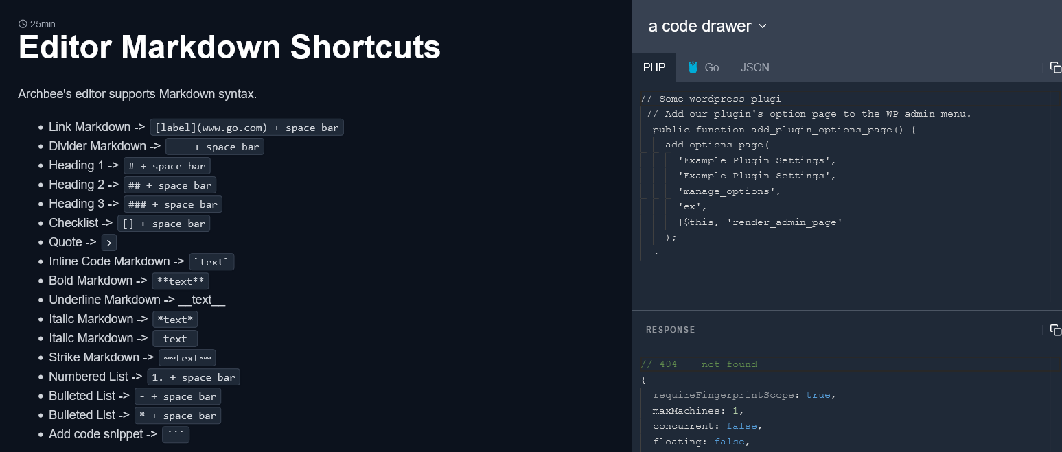The height and width of the screenshot is (452, 1062).
Task: Click the Quote '>' shortcut badge
Action: (108, 242)
